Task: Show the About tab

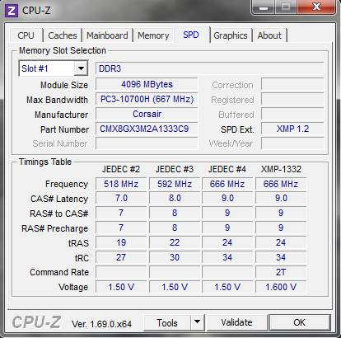Action: point(269,35)
